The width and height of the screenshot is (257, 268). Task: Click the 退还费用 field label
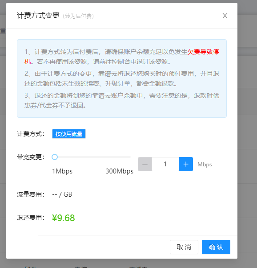click(x=31, y=218)
